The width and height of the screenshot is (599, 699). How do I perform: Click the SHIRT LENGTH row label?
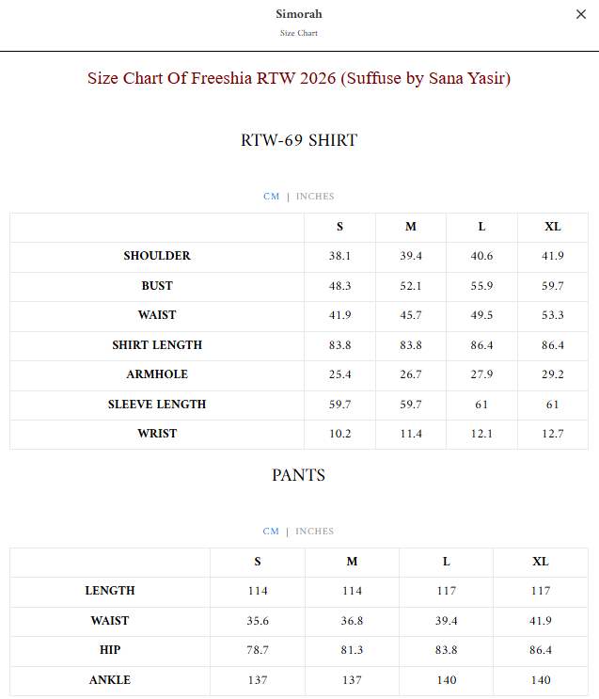(157, 345)
